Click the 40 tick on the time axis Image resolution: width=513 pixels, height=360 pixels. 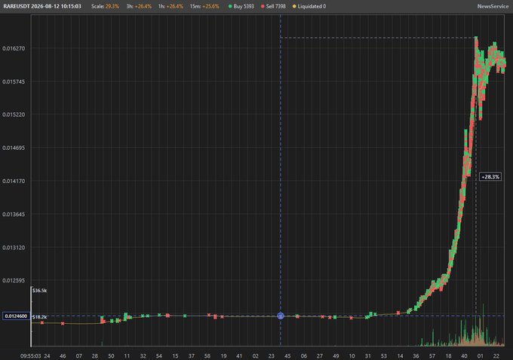tap(464, 355)
